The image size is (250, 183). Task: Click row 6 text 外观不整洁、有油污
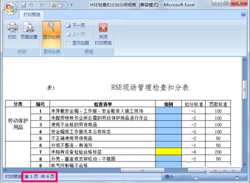tap(71, 145)
